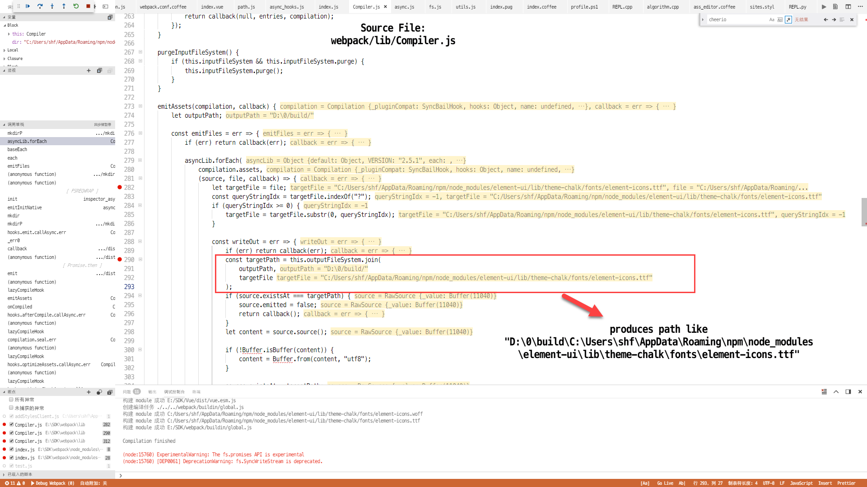This screenshot has width=867, height=487.
Task: Click Prettier in the status bar
Action: 846,483
